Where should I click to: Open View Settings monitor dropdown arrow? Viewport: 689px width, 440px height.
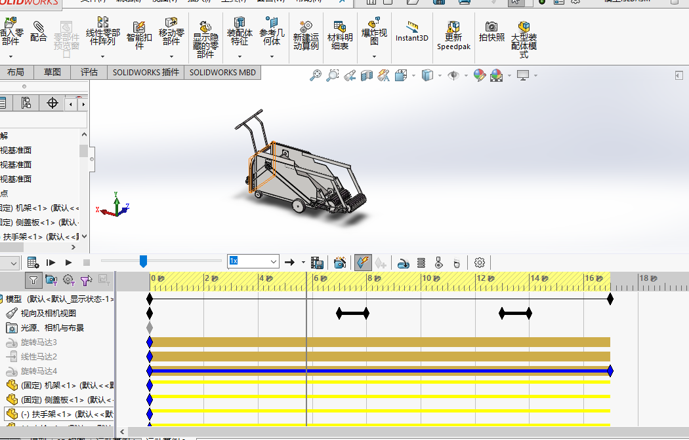535,76
